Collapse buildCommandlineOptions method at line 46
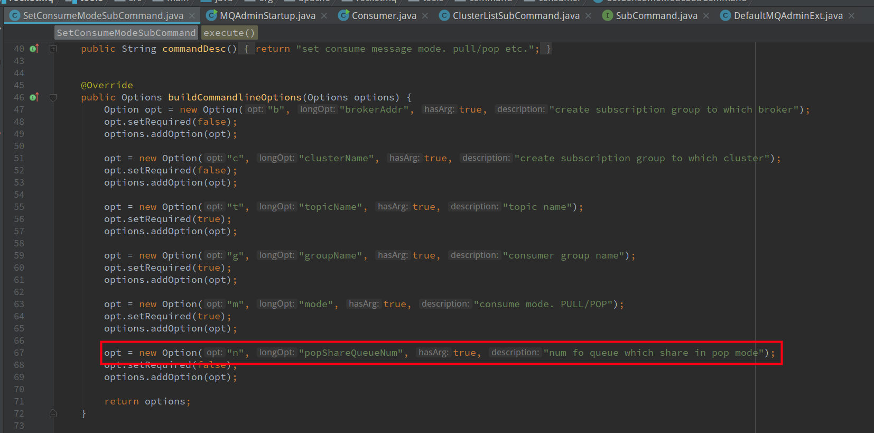The image size is (874, 433). [53, 97]
